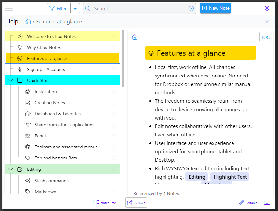Open the three-dot menu for Why Clibu Notes
Screen dimensions: 278x211
(x=114, y=47)
